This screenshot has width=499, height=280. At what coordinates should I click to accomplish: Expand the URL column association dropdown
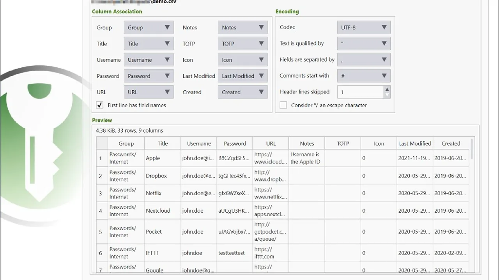pyautogui.click(x=149, y=92)
